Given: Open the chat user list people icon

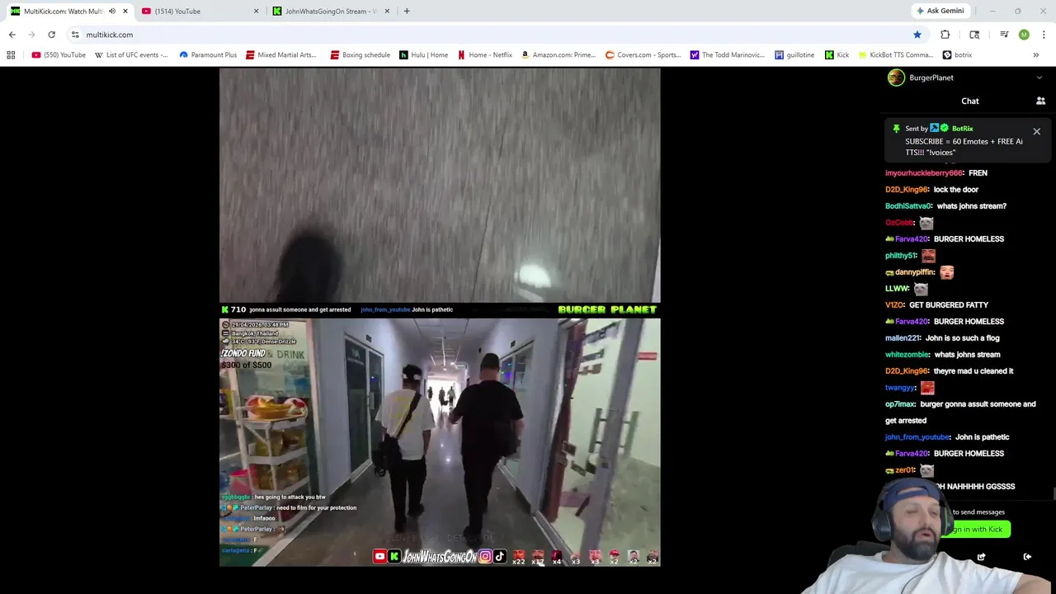Looking at the screenshot, I should pyautogui.click(x=1040, y=101).
